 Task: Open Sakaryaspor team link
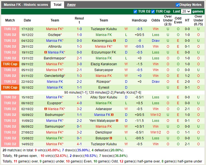pyautogui.click(x=104, y=70)
